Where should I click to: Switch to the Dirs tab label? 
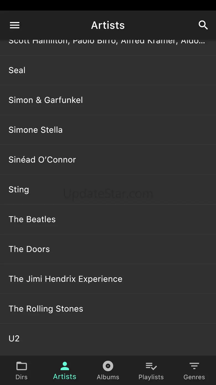(x=22, y=377)
